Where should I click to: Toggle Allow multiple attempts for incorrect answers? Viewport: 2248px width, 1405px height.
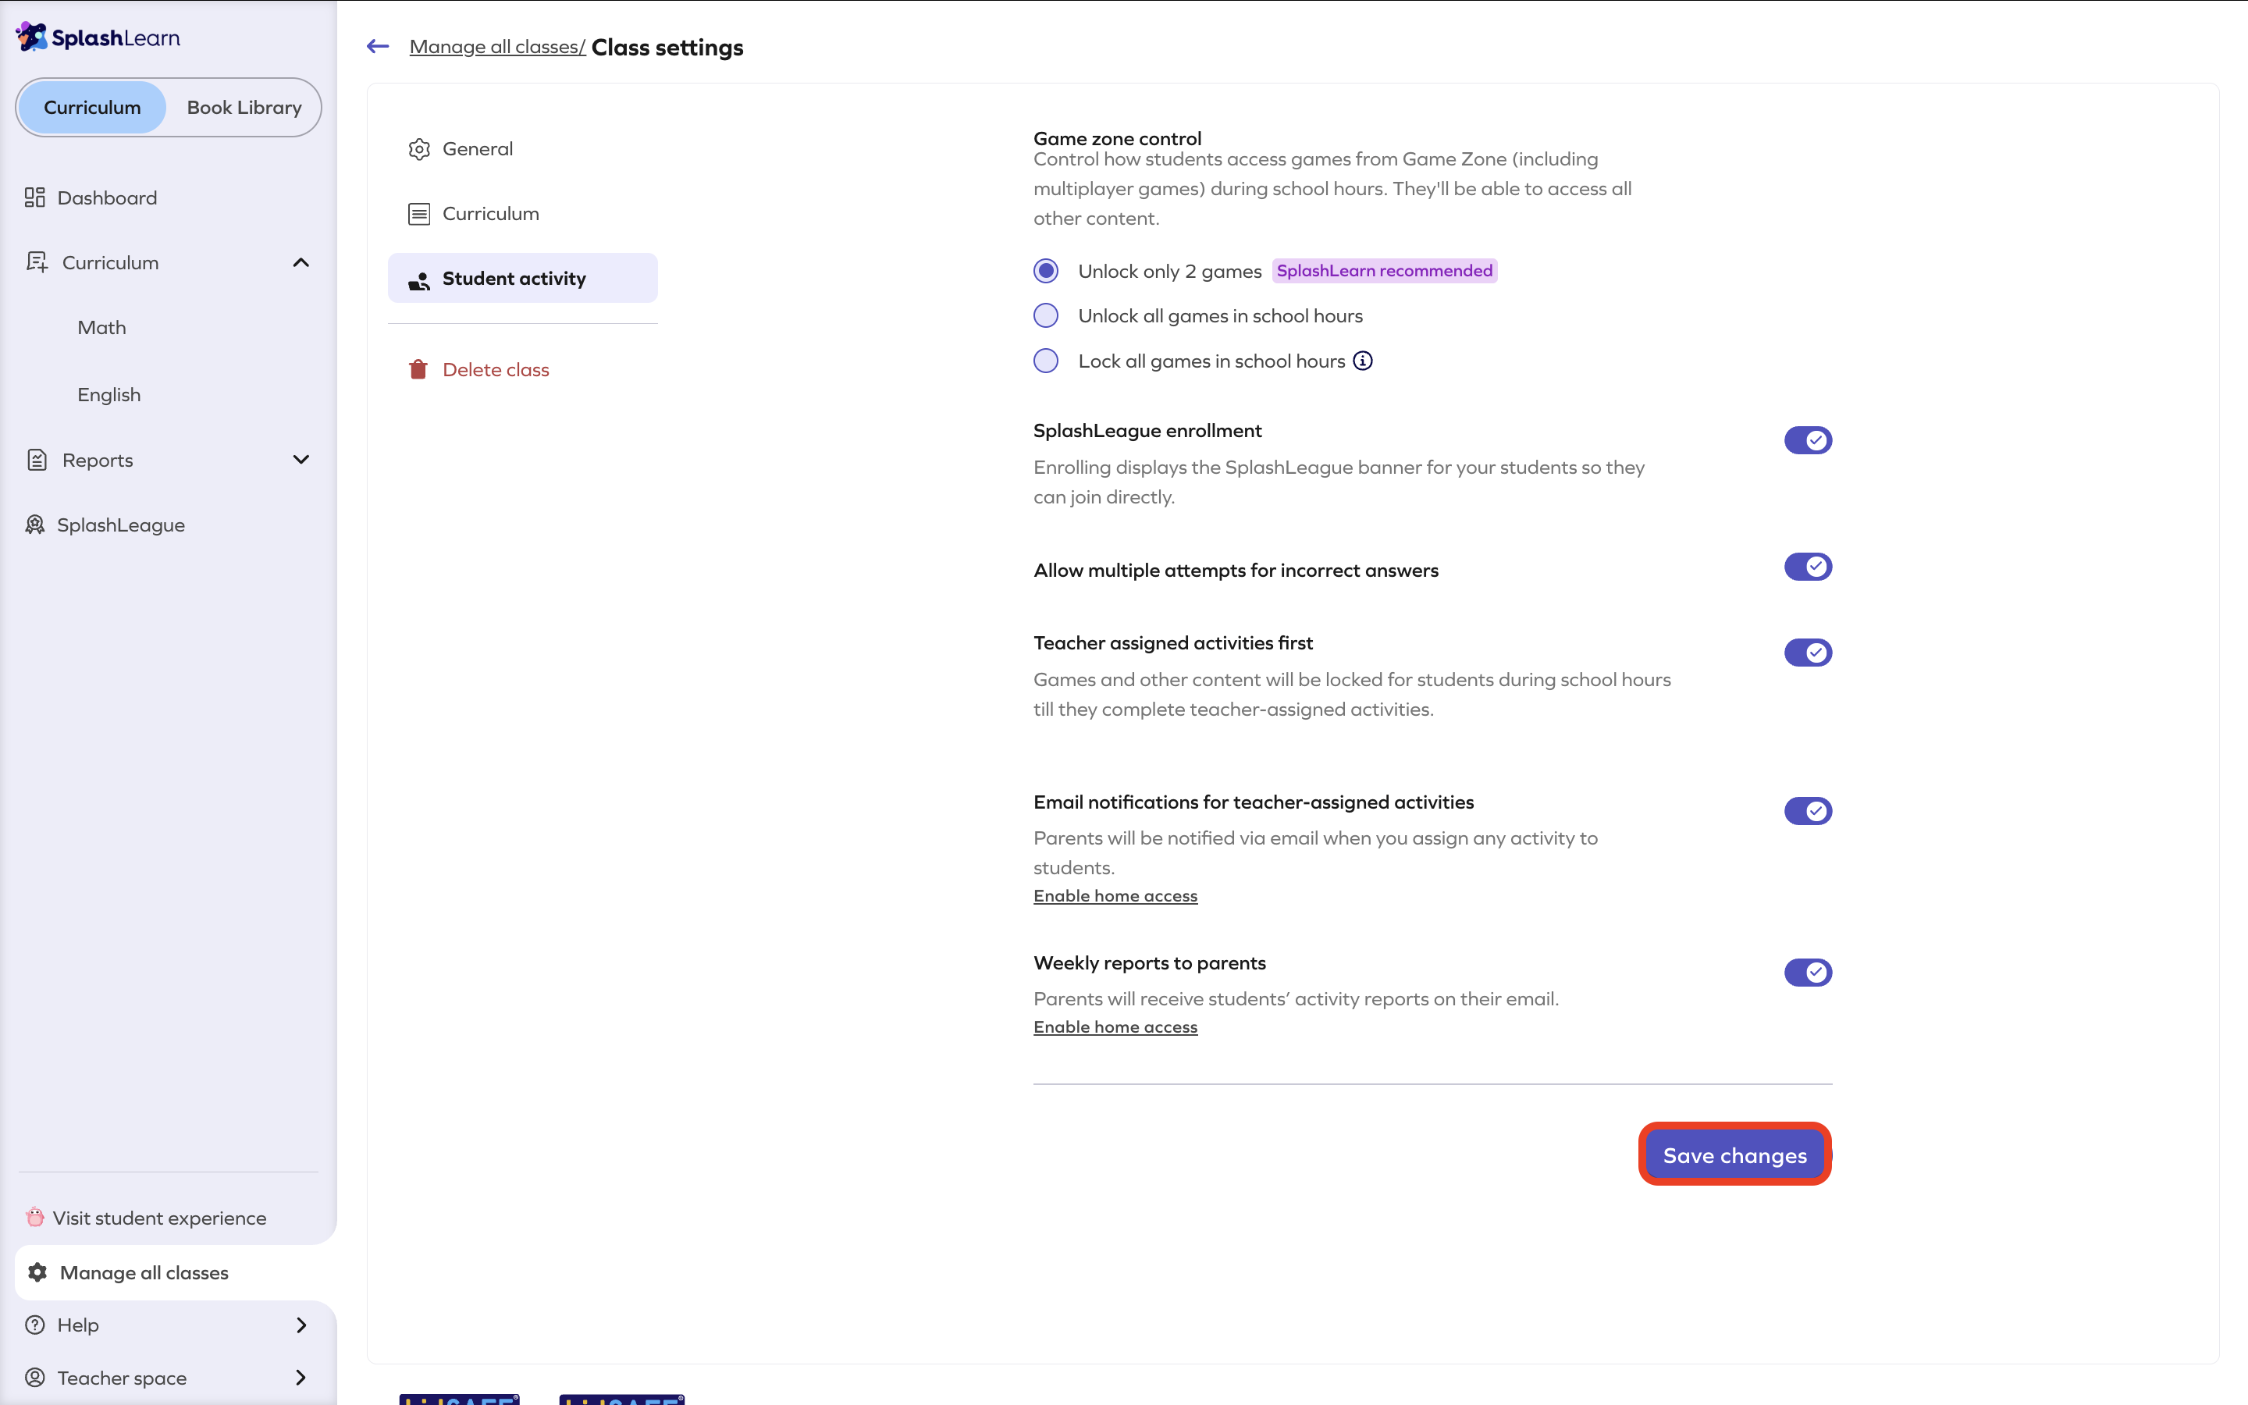tap(1808, 567)
